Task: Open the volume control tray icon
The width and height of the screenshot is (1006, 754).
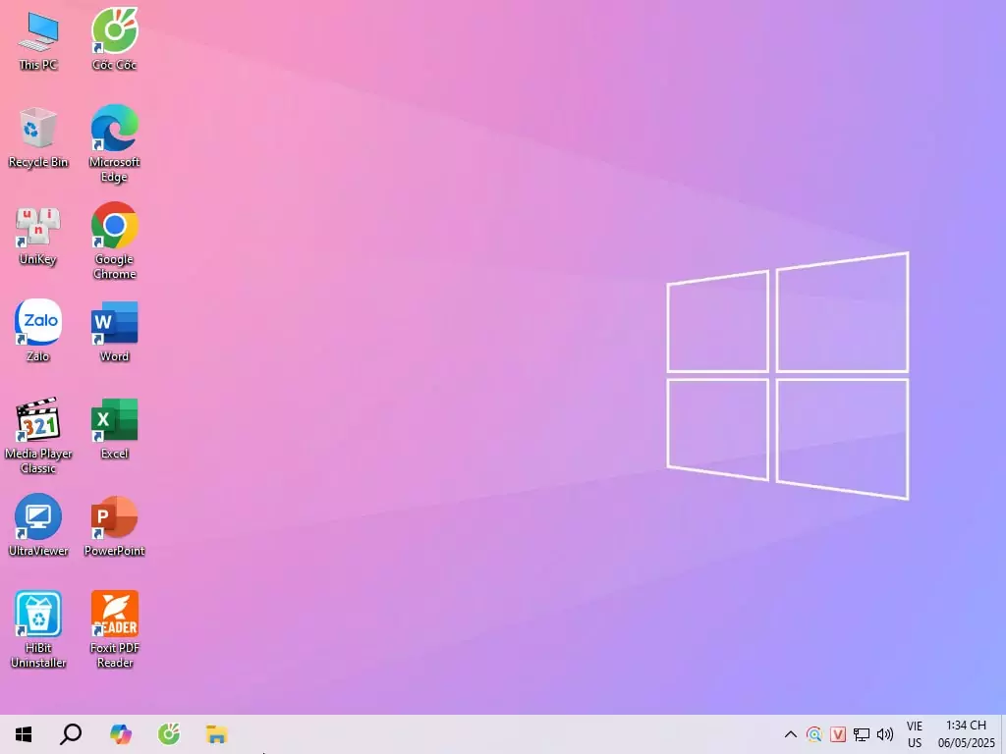Action: [885, 734]
